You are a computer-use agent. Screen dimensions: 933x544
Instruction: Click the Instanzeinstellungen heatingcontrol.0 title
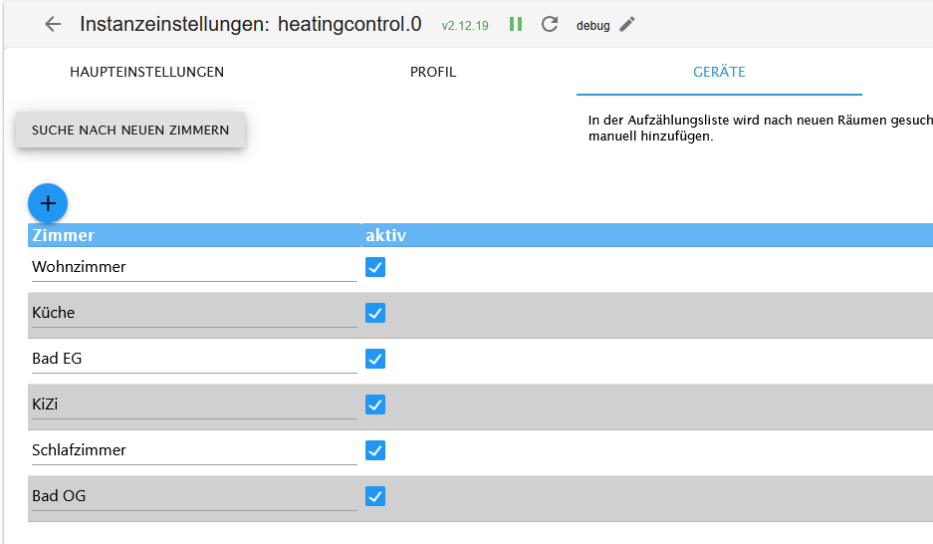[x=251, y=24]
